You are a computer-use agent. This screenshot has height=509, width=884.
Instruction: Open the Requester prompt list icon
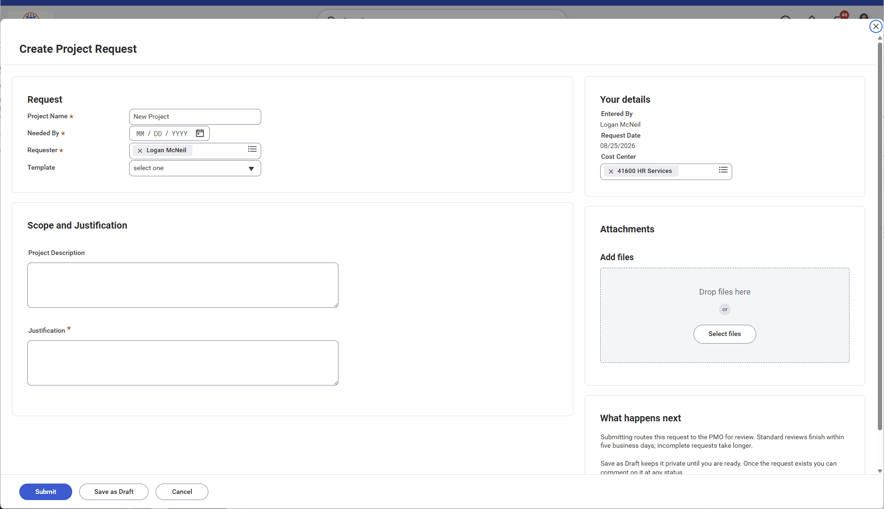tap(252, 149)
